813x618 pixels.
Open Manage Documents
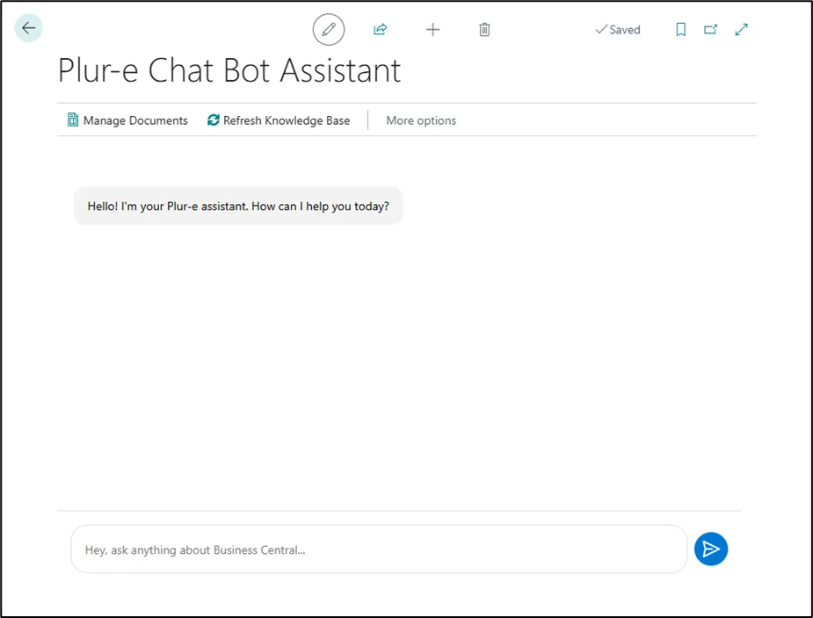point(127,120)
